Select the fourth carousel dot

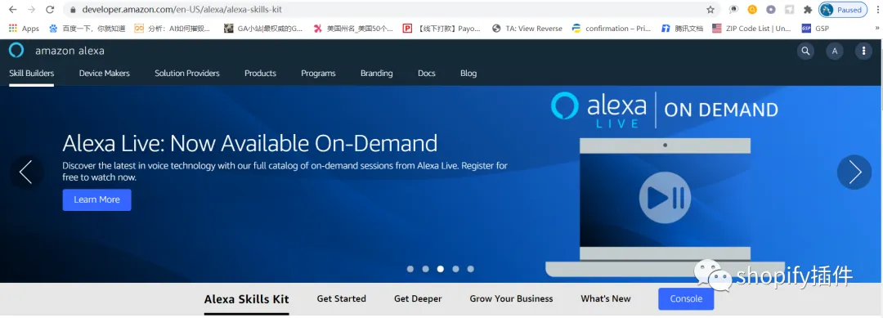point(455,269)
